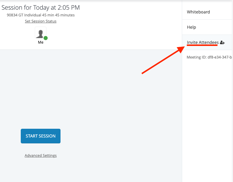Click the Meeting ID text
The image size is (233, 182).
209,57
